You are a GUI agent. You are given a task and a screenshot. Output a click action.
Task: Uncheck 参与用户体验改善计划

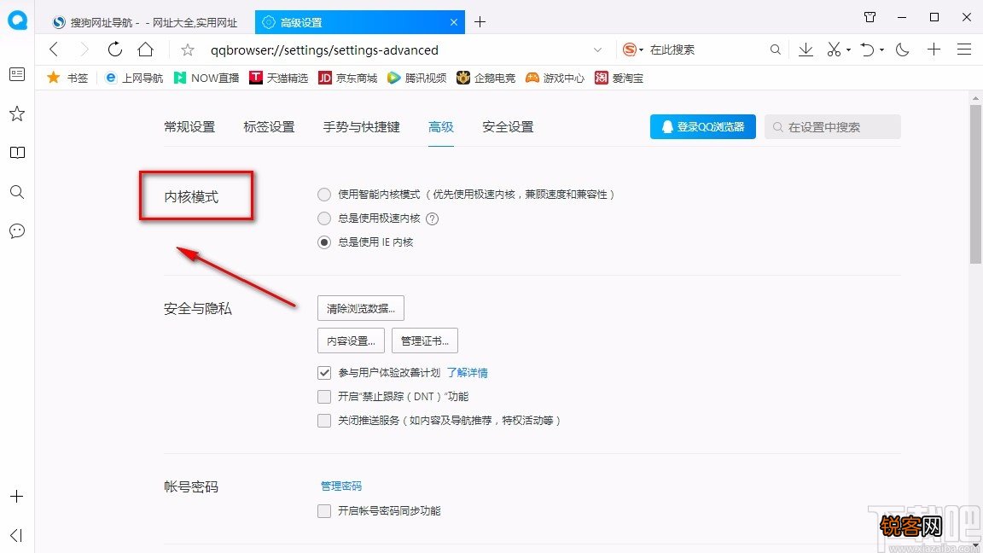point(324,372)
